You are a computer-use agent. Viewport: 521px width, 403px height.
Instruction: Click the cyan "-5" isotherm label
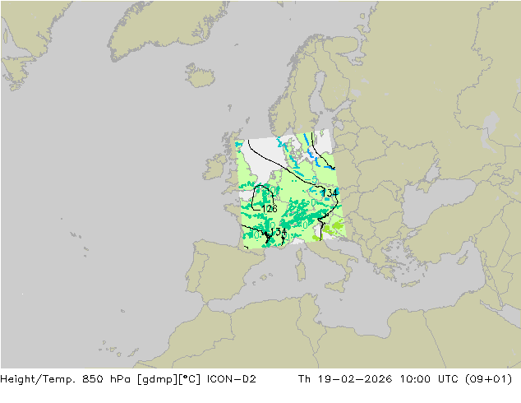pos(311,180)
